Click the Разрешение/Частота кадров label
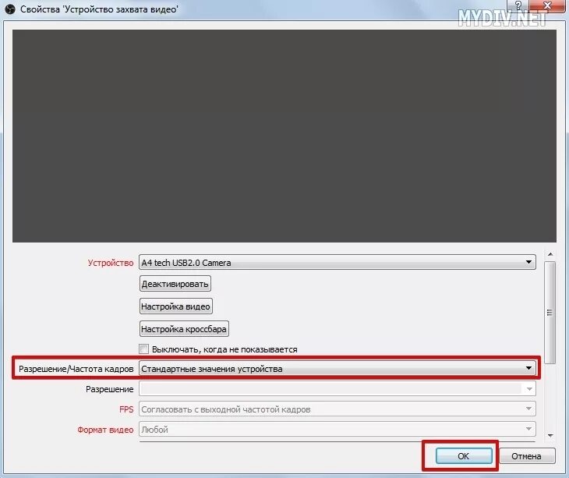Image resolution: width=569 pixels, height=478 pixels. [76, 369]
